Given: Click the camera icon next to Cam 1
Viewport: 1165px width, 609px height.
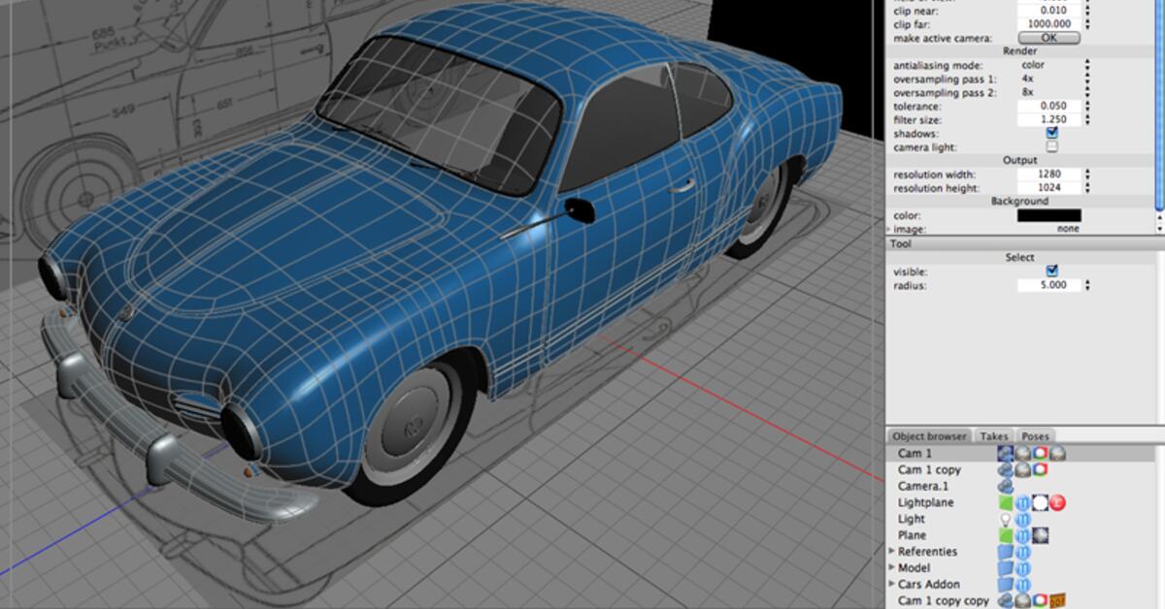Looking at the screenshot, I should (1006, 453).
